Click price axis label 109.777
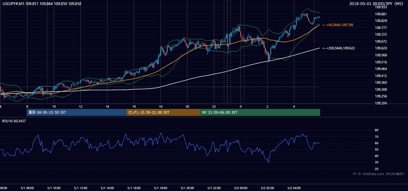Viewport: 408px width, 191px height. point(381,28)
